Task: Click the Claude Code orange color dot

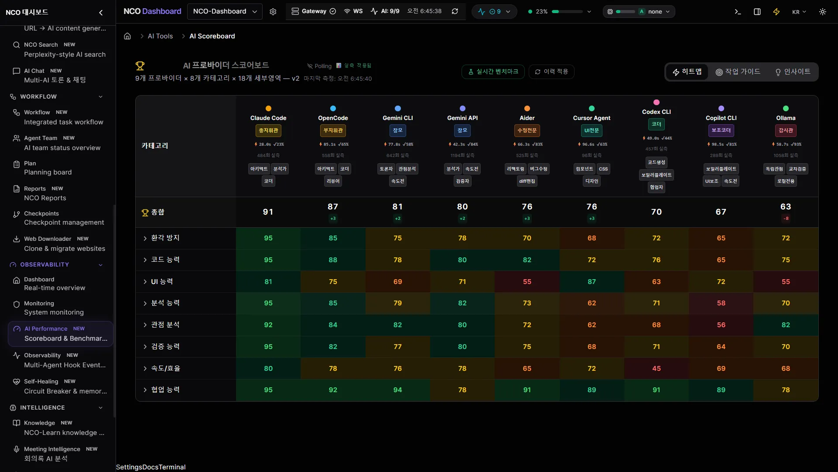Action: point(268,109)
